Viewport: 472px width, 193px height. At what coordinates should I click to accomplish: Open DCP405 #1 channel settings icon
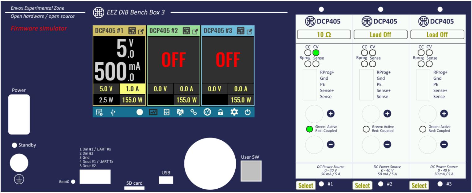(x=132, y=31)
